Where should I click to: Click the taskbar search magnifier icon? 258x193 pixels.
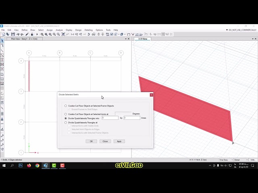(12, 165)
